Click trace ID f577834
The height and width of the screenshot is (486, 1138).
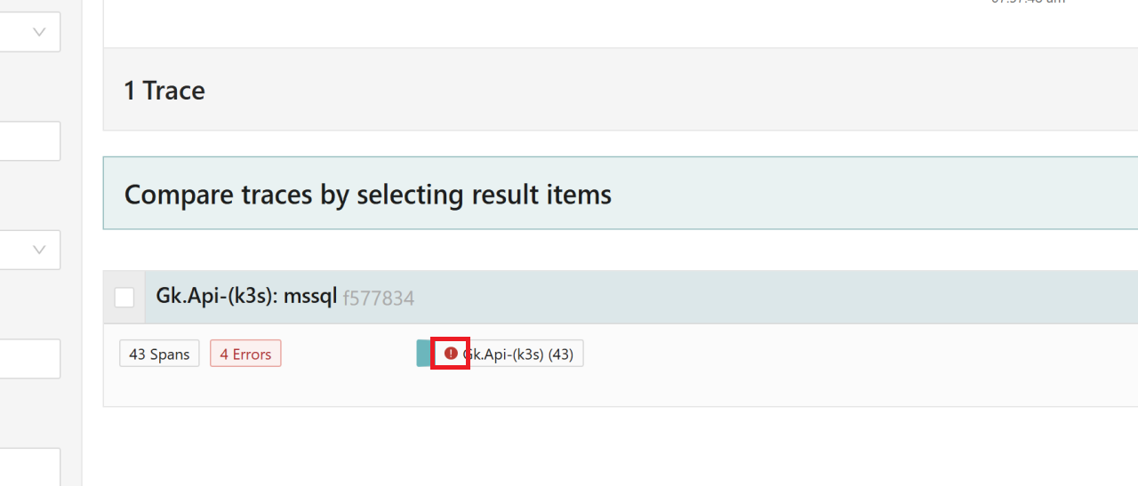click(x=379, y=299)
